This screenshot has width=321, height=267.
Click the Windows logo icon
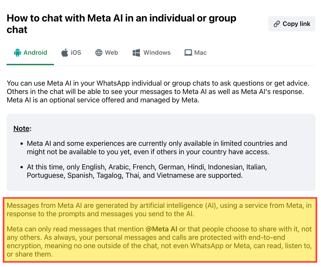pyautogui.click(x=136, y=52)
